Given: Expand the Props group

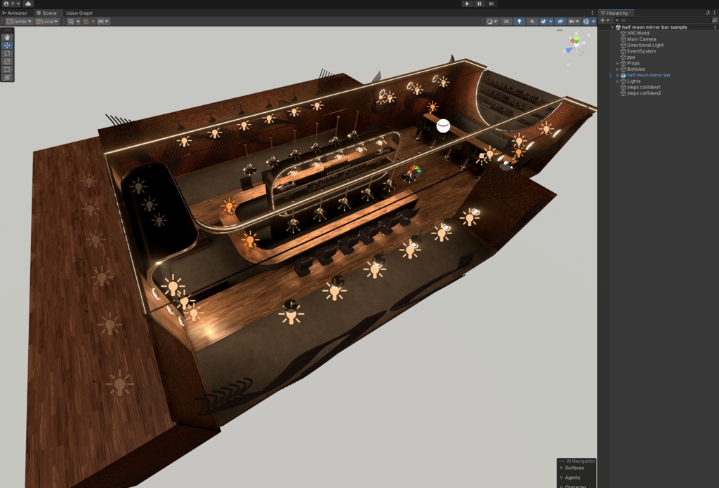Looking at the screenshot, I should pos(617,63).
